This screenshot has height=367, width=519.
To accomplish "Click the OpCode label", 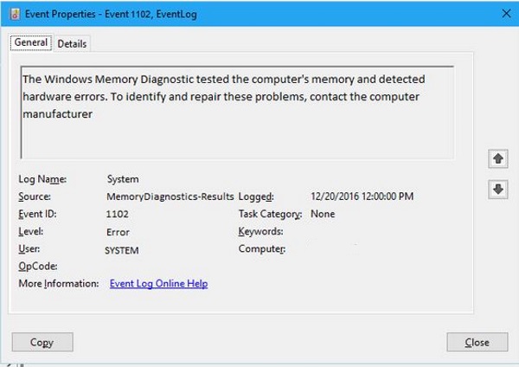I will click(x=38, y=267).
